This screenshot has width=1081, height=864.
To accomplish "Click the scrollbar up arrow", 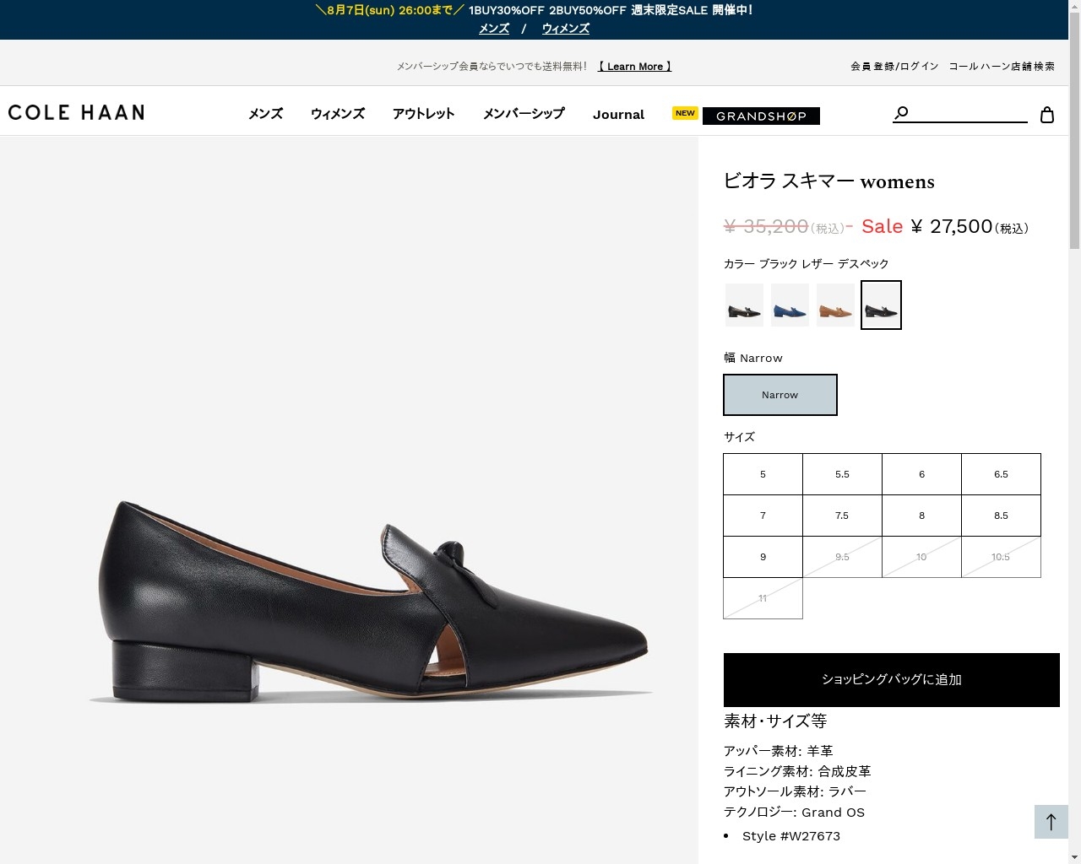I will click(x=1074, y=6).
